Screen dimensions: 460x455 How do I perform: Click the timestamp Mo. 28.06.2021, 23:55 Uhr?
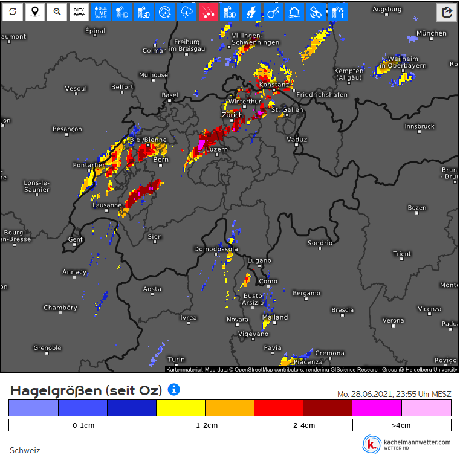[394, 394]
